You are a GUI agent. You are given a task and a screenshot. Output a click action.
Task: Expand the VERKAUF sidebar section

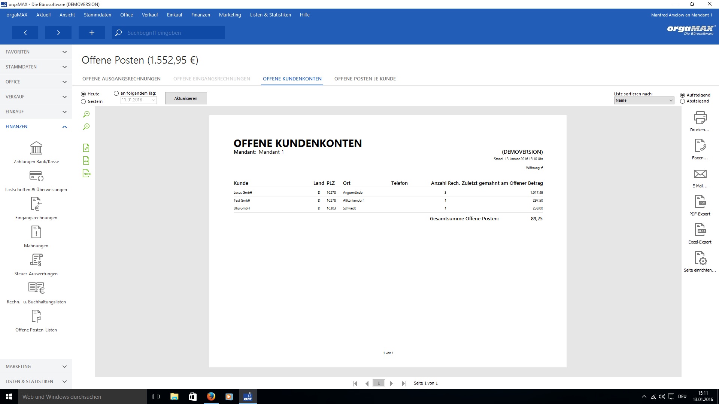pos(36,97)
